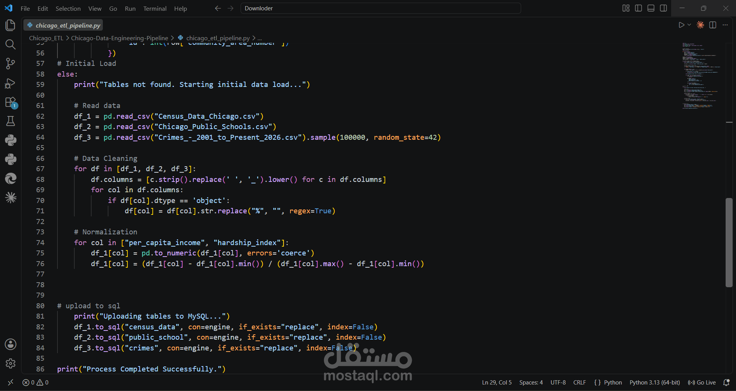
Task: Open the Edge tools sidebar icon
Action: click(10, 178)
